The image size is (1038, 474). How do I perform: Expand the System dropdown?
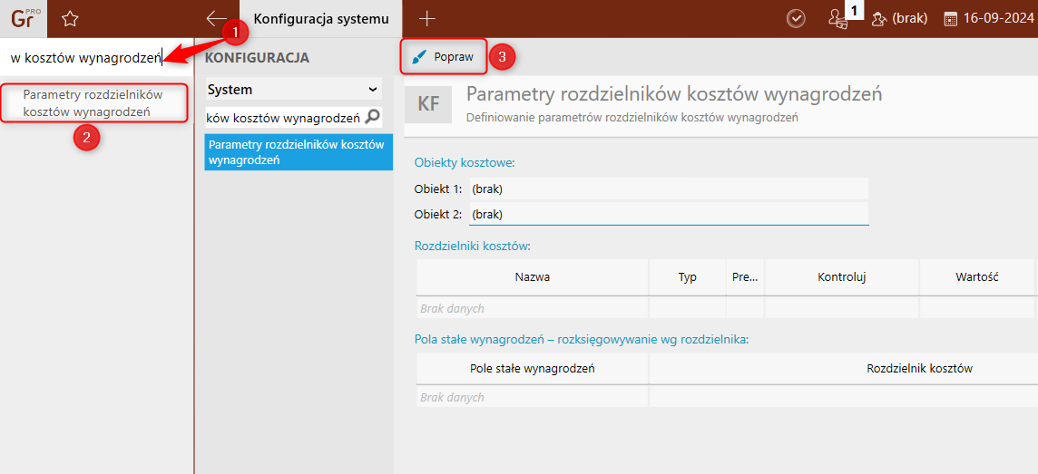293,89
